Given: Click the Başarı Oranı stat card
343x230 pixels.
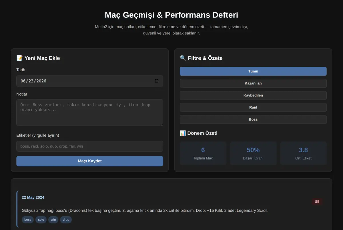Looking at the screenshot, I should pyautogui.click(x=253, y=153).
